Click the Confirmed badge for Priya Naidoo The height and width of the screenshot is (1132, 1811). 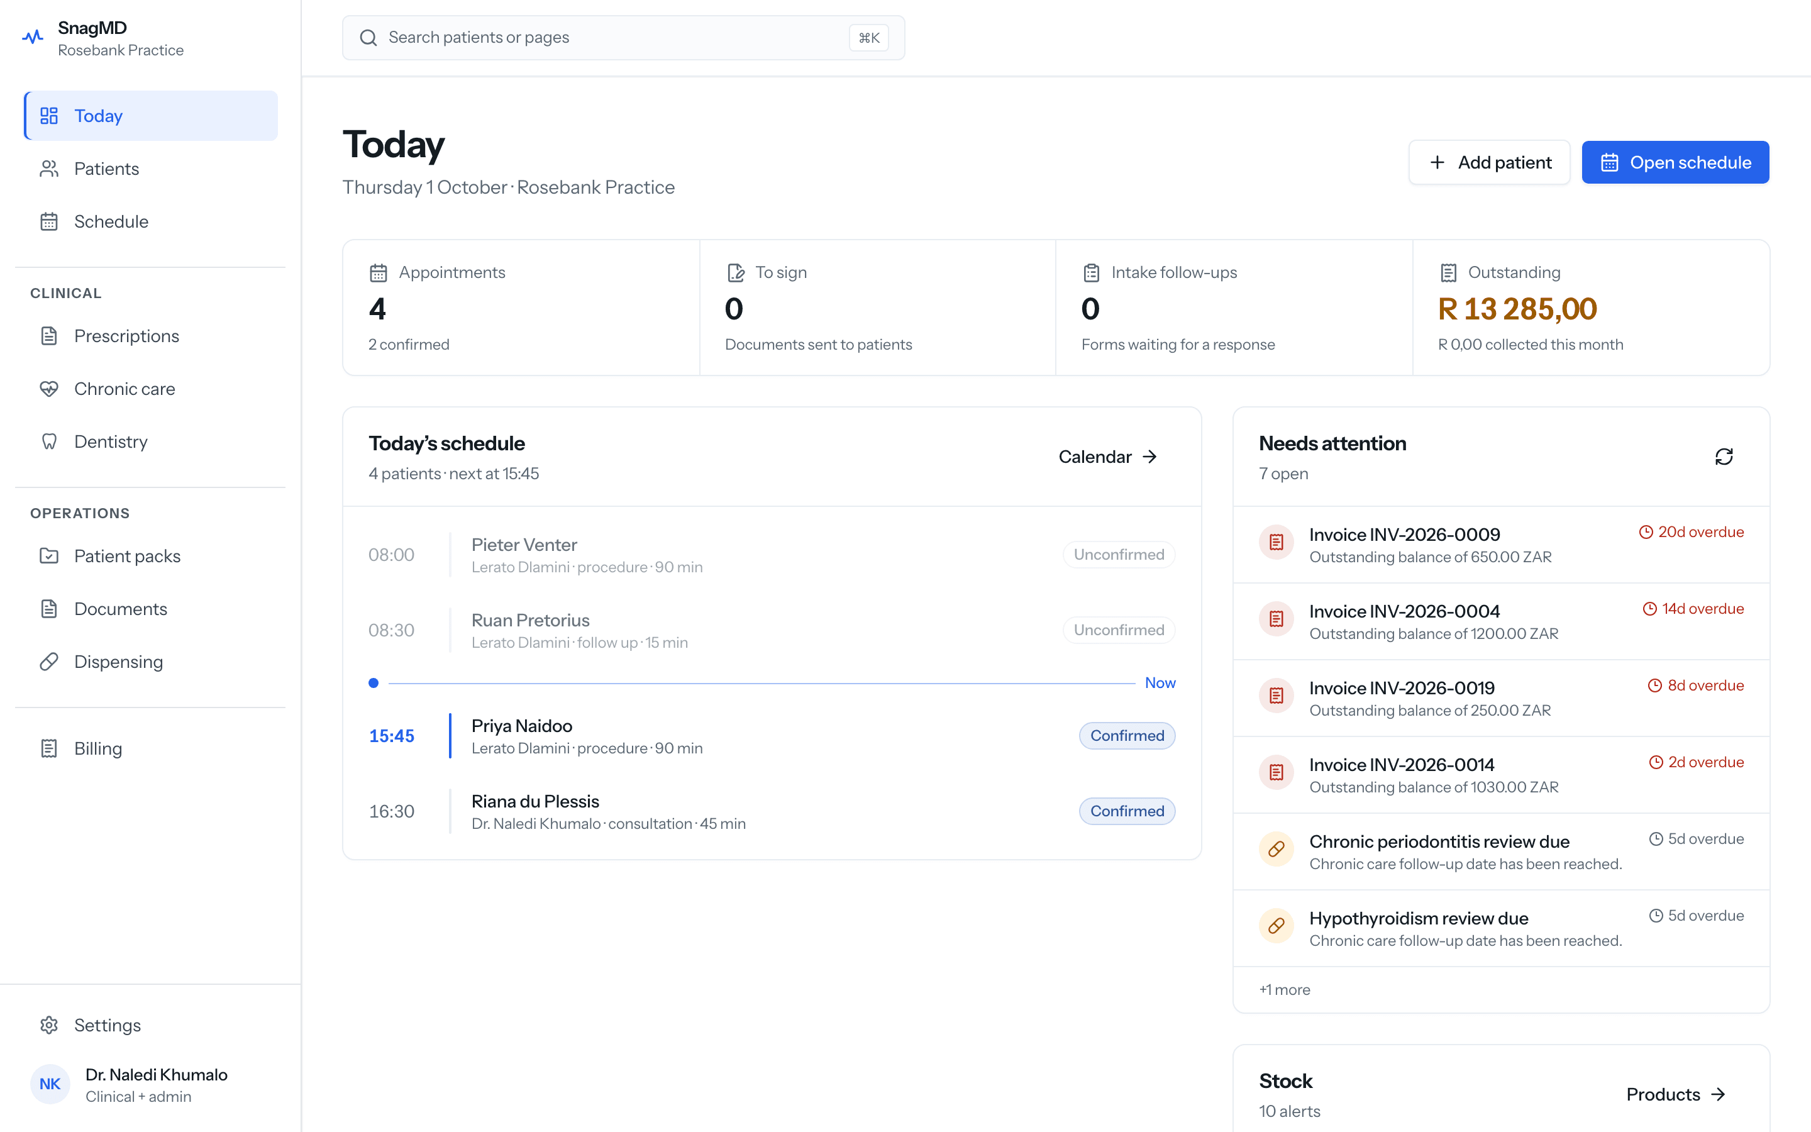pos(1127,736)
